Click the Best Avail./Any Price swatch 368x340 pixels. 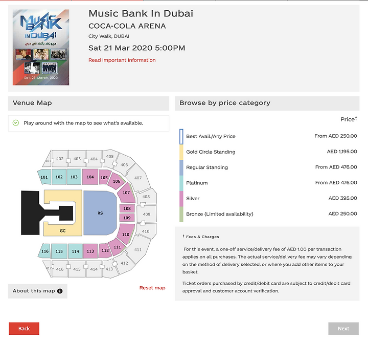181,136
